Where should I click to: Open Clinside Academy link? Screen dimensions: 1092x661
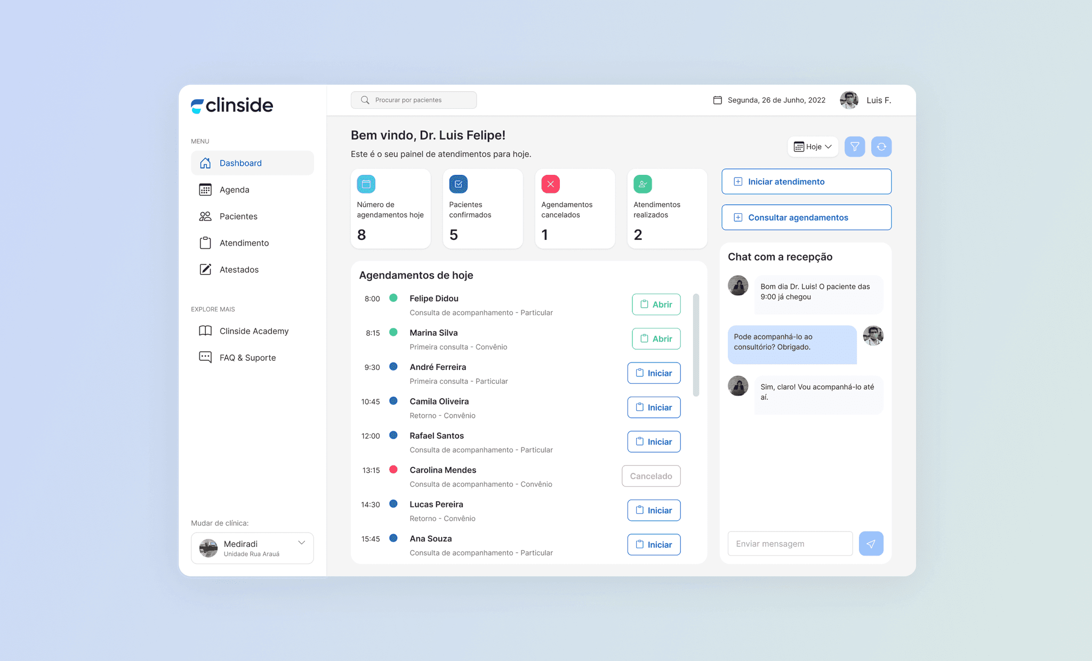coord(253,331)
